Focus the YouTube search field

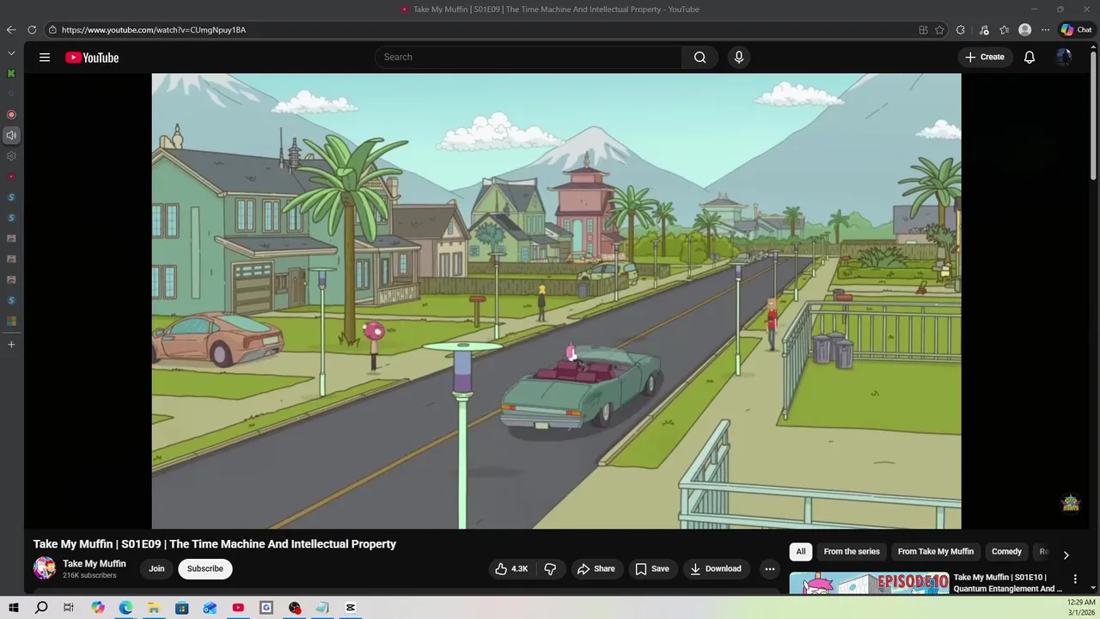[529, 58]
